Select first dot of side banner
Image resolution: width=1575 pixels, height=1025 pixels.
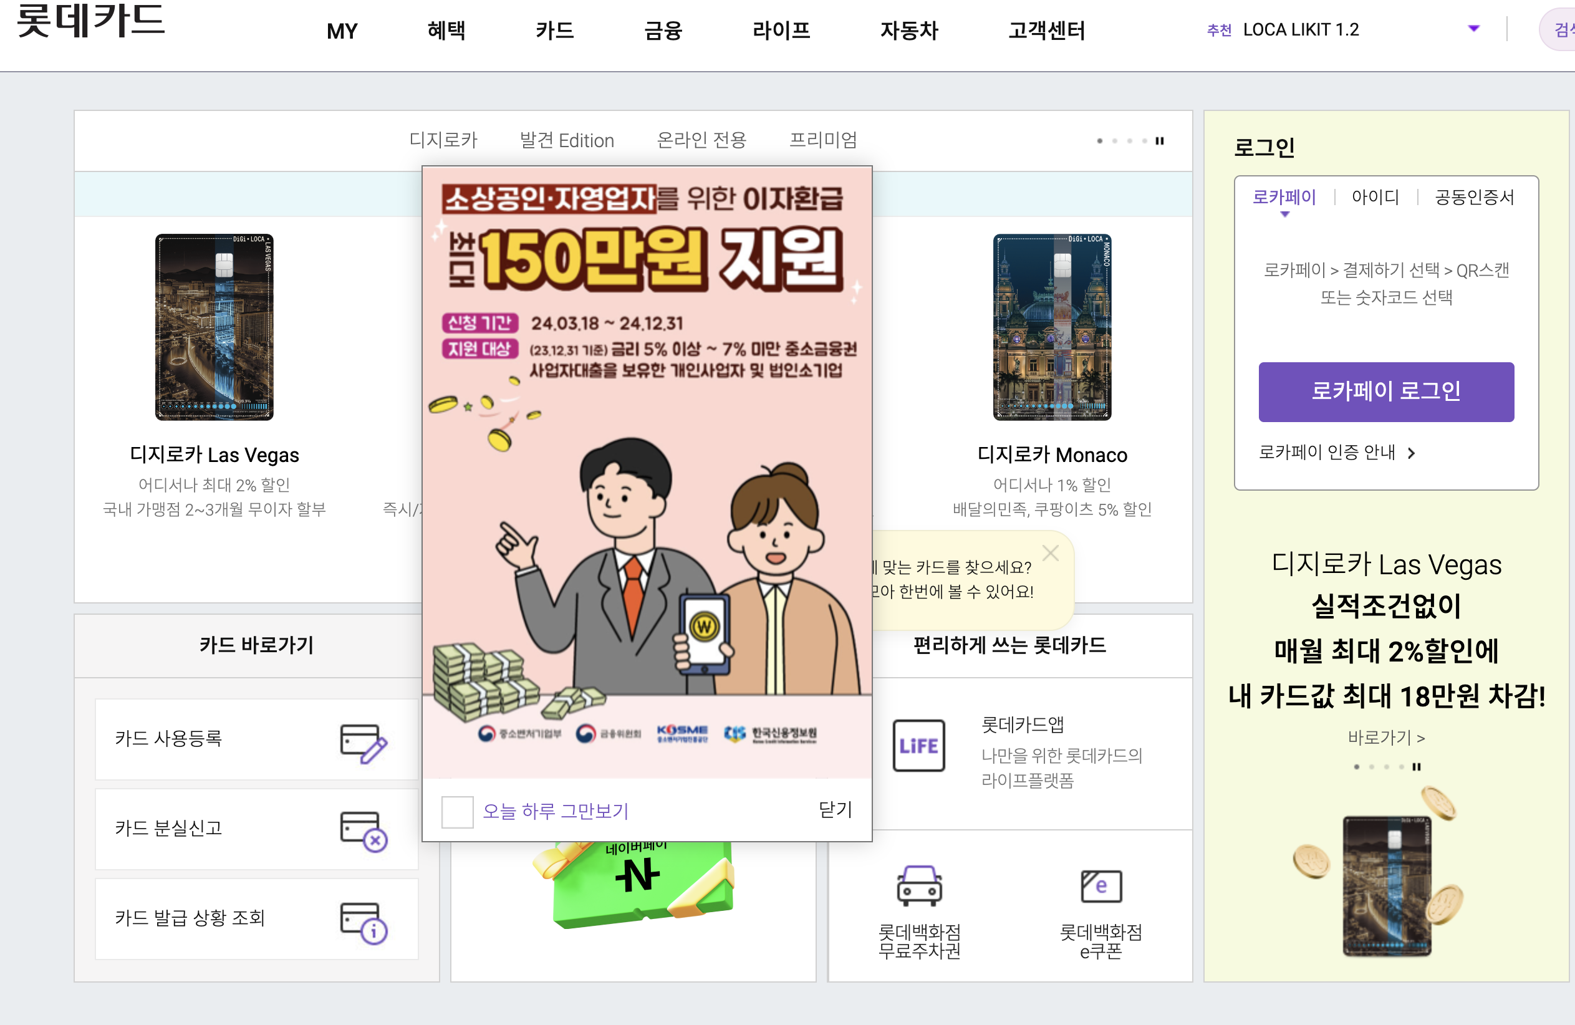pyautogui.click(x=1357, y=766)
